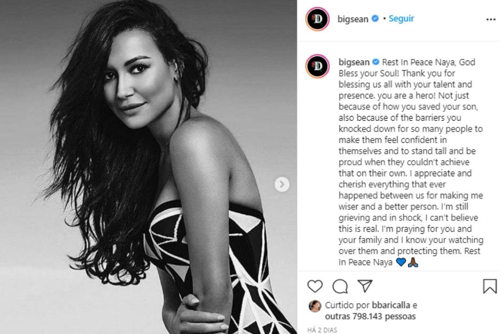Click the bigsean username starting the caption
Image resolution: width=501 pixels, height=334 pixels.
click(354, 62)
